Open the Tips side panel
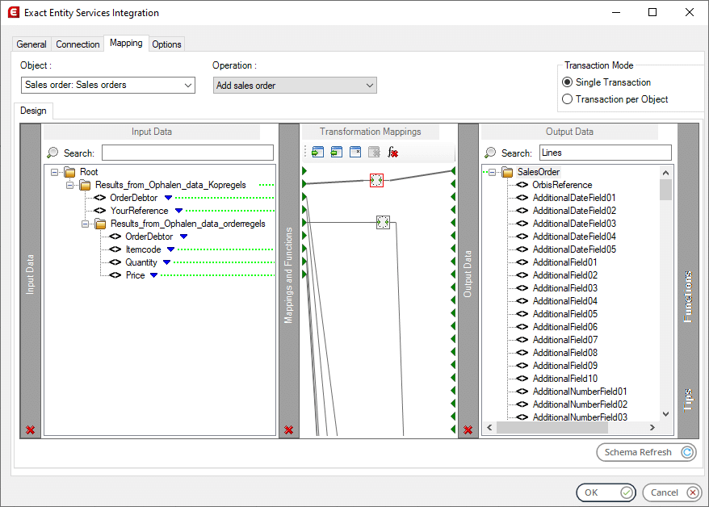 pyautogui.click(x=688, y=400)
